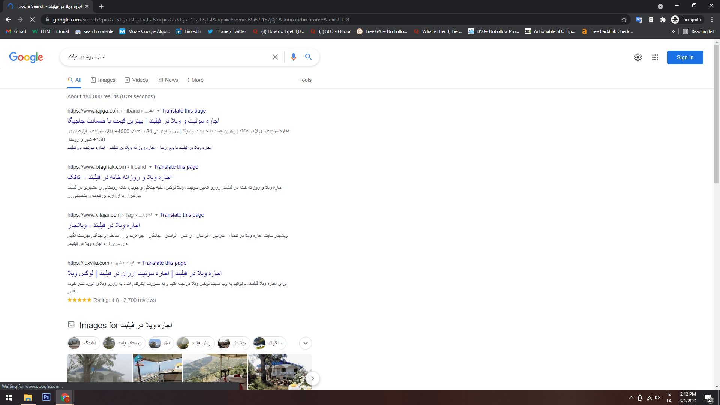Click the blue magnifier search icon
Image resolution: width=720 pixels, height=405 pixels.
[x=308, y=57]
